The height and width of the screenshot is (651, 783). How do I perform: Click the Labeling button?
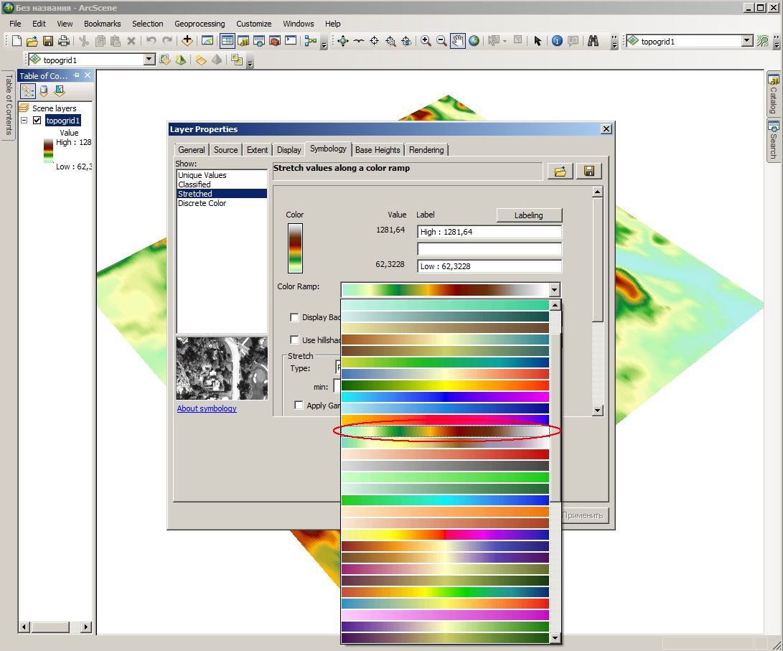[x=529, y=215]
